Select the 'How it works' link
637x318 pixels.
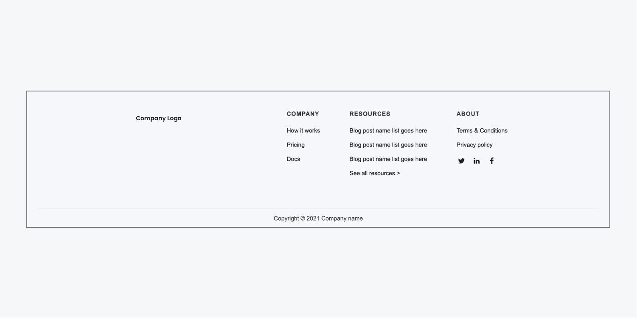pos(303,130)
